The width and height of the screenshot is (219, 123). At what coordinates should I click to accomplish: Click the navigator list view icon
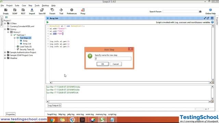point(7,17)
